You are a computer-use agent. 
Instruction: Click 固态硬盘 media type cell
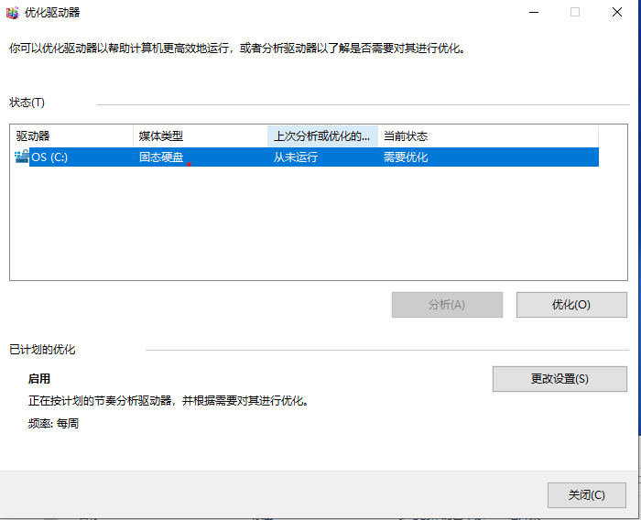pos(161,157)
